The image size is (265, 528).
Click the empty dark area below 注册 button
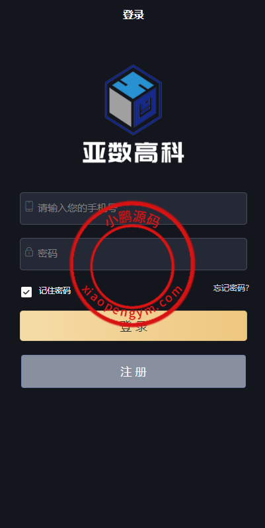(x=133, y=455)
